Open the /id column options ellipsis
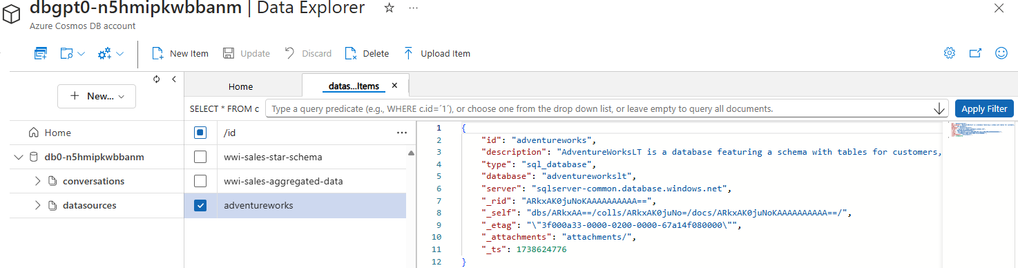Viewport: 1018px width, 268px height. pos(402,133)
